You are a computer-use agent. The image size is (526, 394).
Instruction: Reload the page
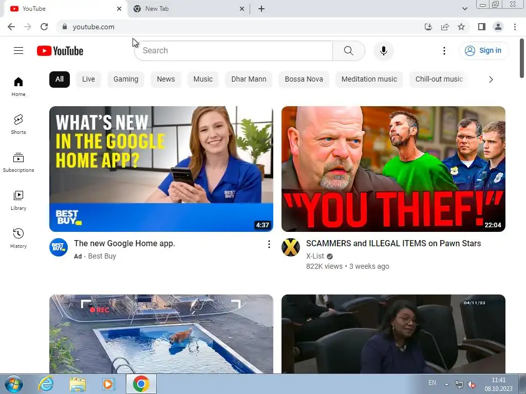(x=44, y=27)
